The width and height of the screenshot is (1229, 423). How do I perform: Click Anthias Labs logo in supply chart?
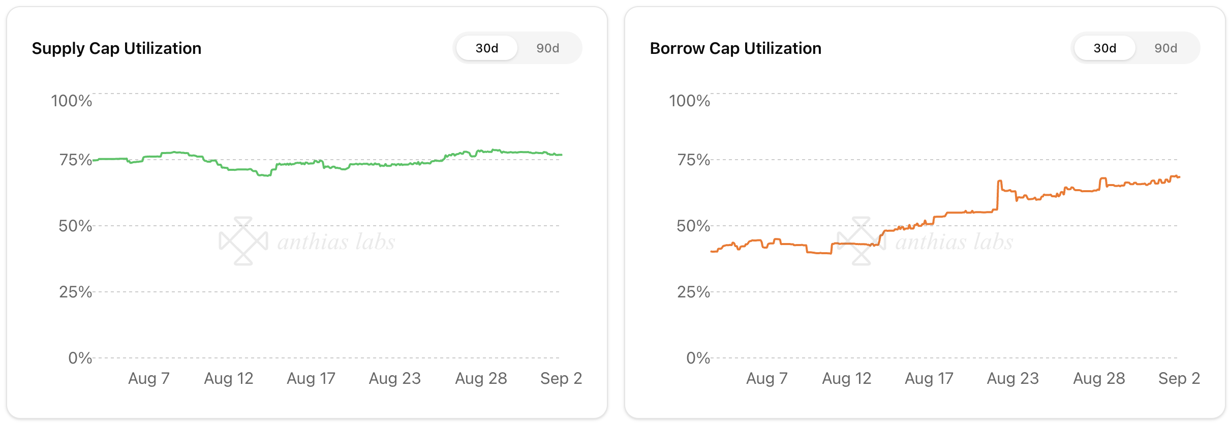(243, 241)
